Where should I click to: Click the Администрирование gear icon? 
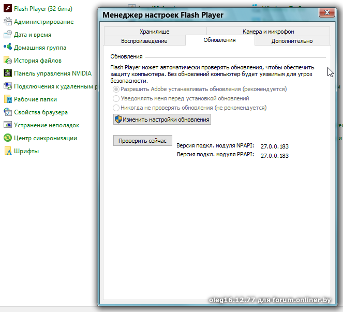[8, 21]
